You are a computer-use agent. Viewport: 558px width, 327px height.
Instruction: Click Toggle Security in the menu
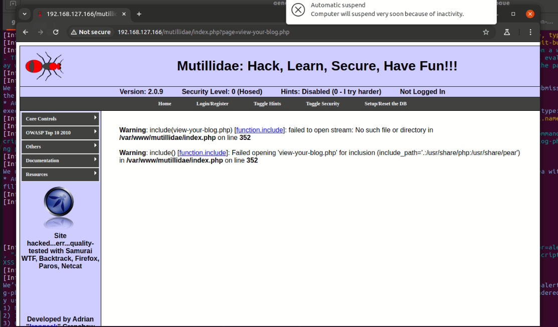pos(323,103)
